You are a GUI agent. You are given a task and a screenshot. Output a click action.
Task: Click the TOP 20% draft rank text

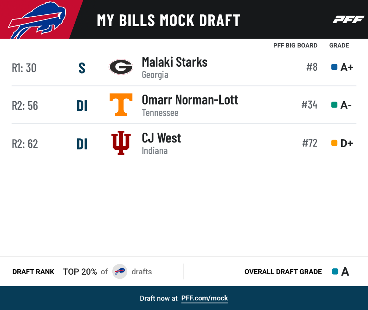click(x=80, y=271)
